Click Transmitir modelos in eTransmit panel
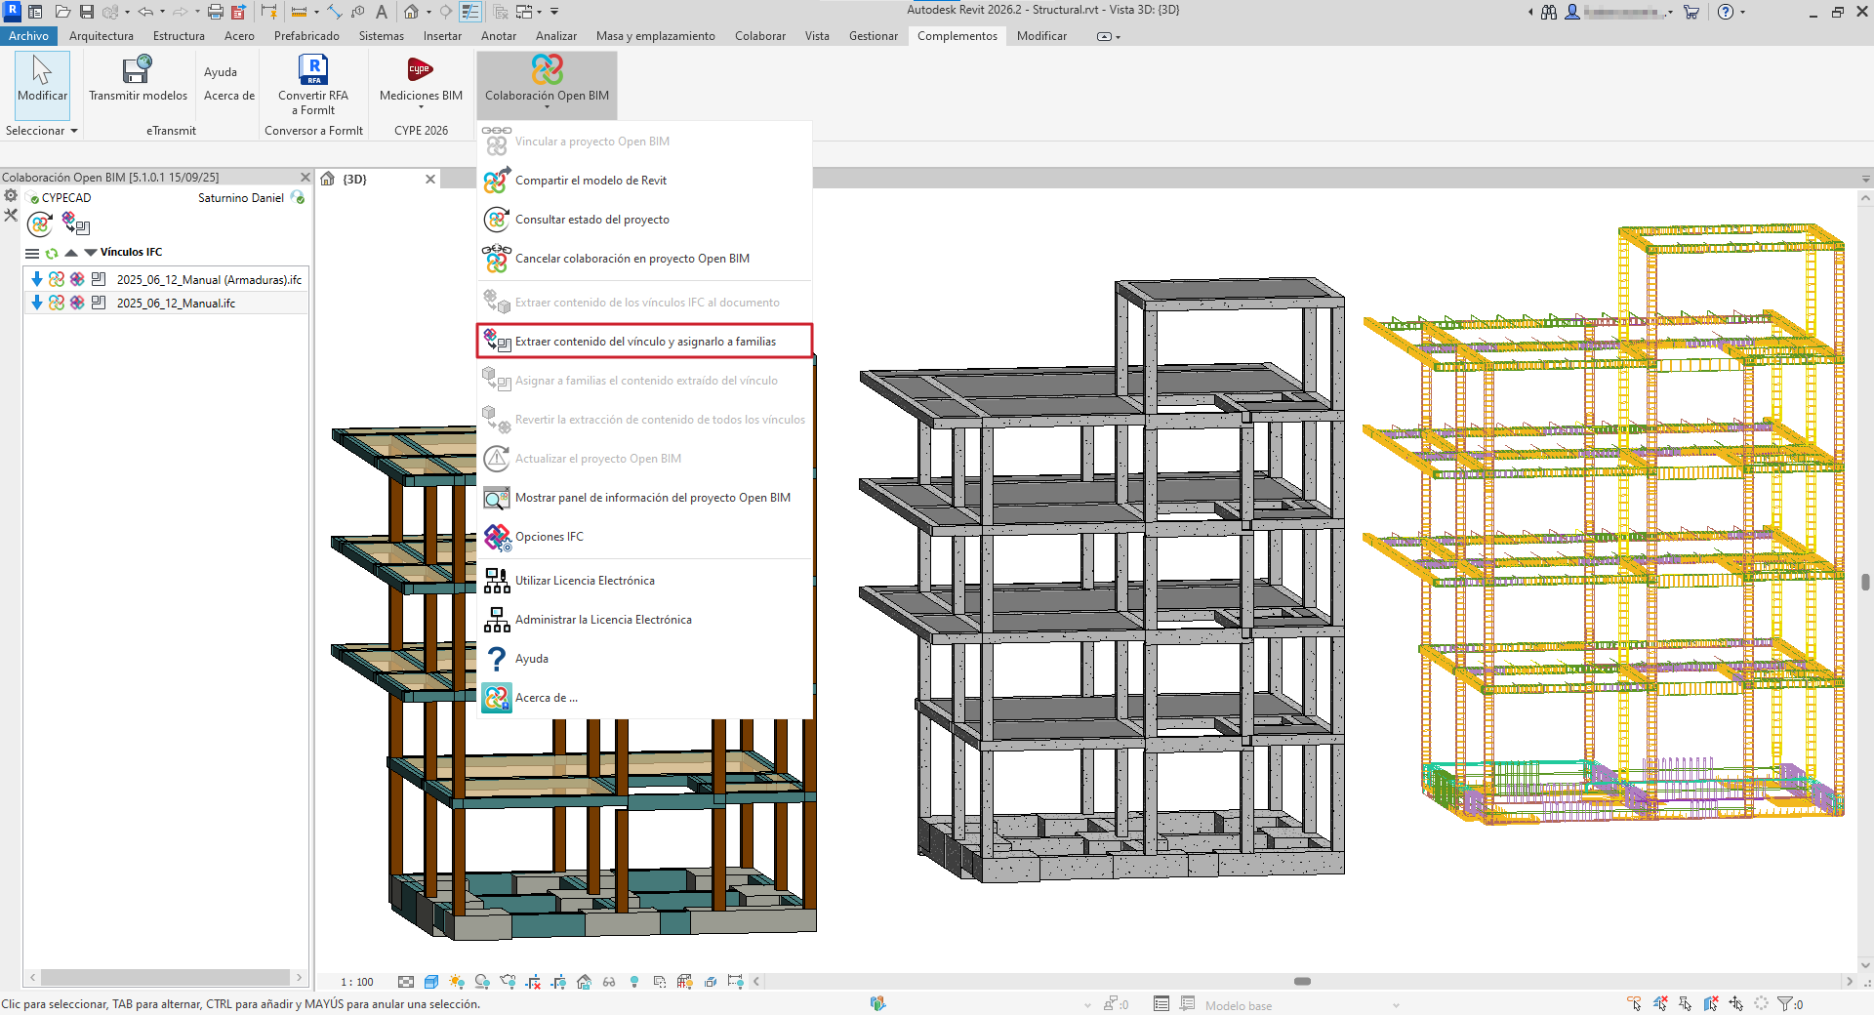 pyautogui.click(x=138, y=77)
